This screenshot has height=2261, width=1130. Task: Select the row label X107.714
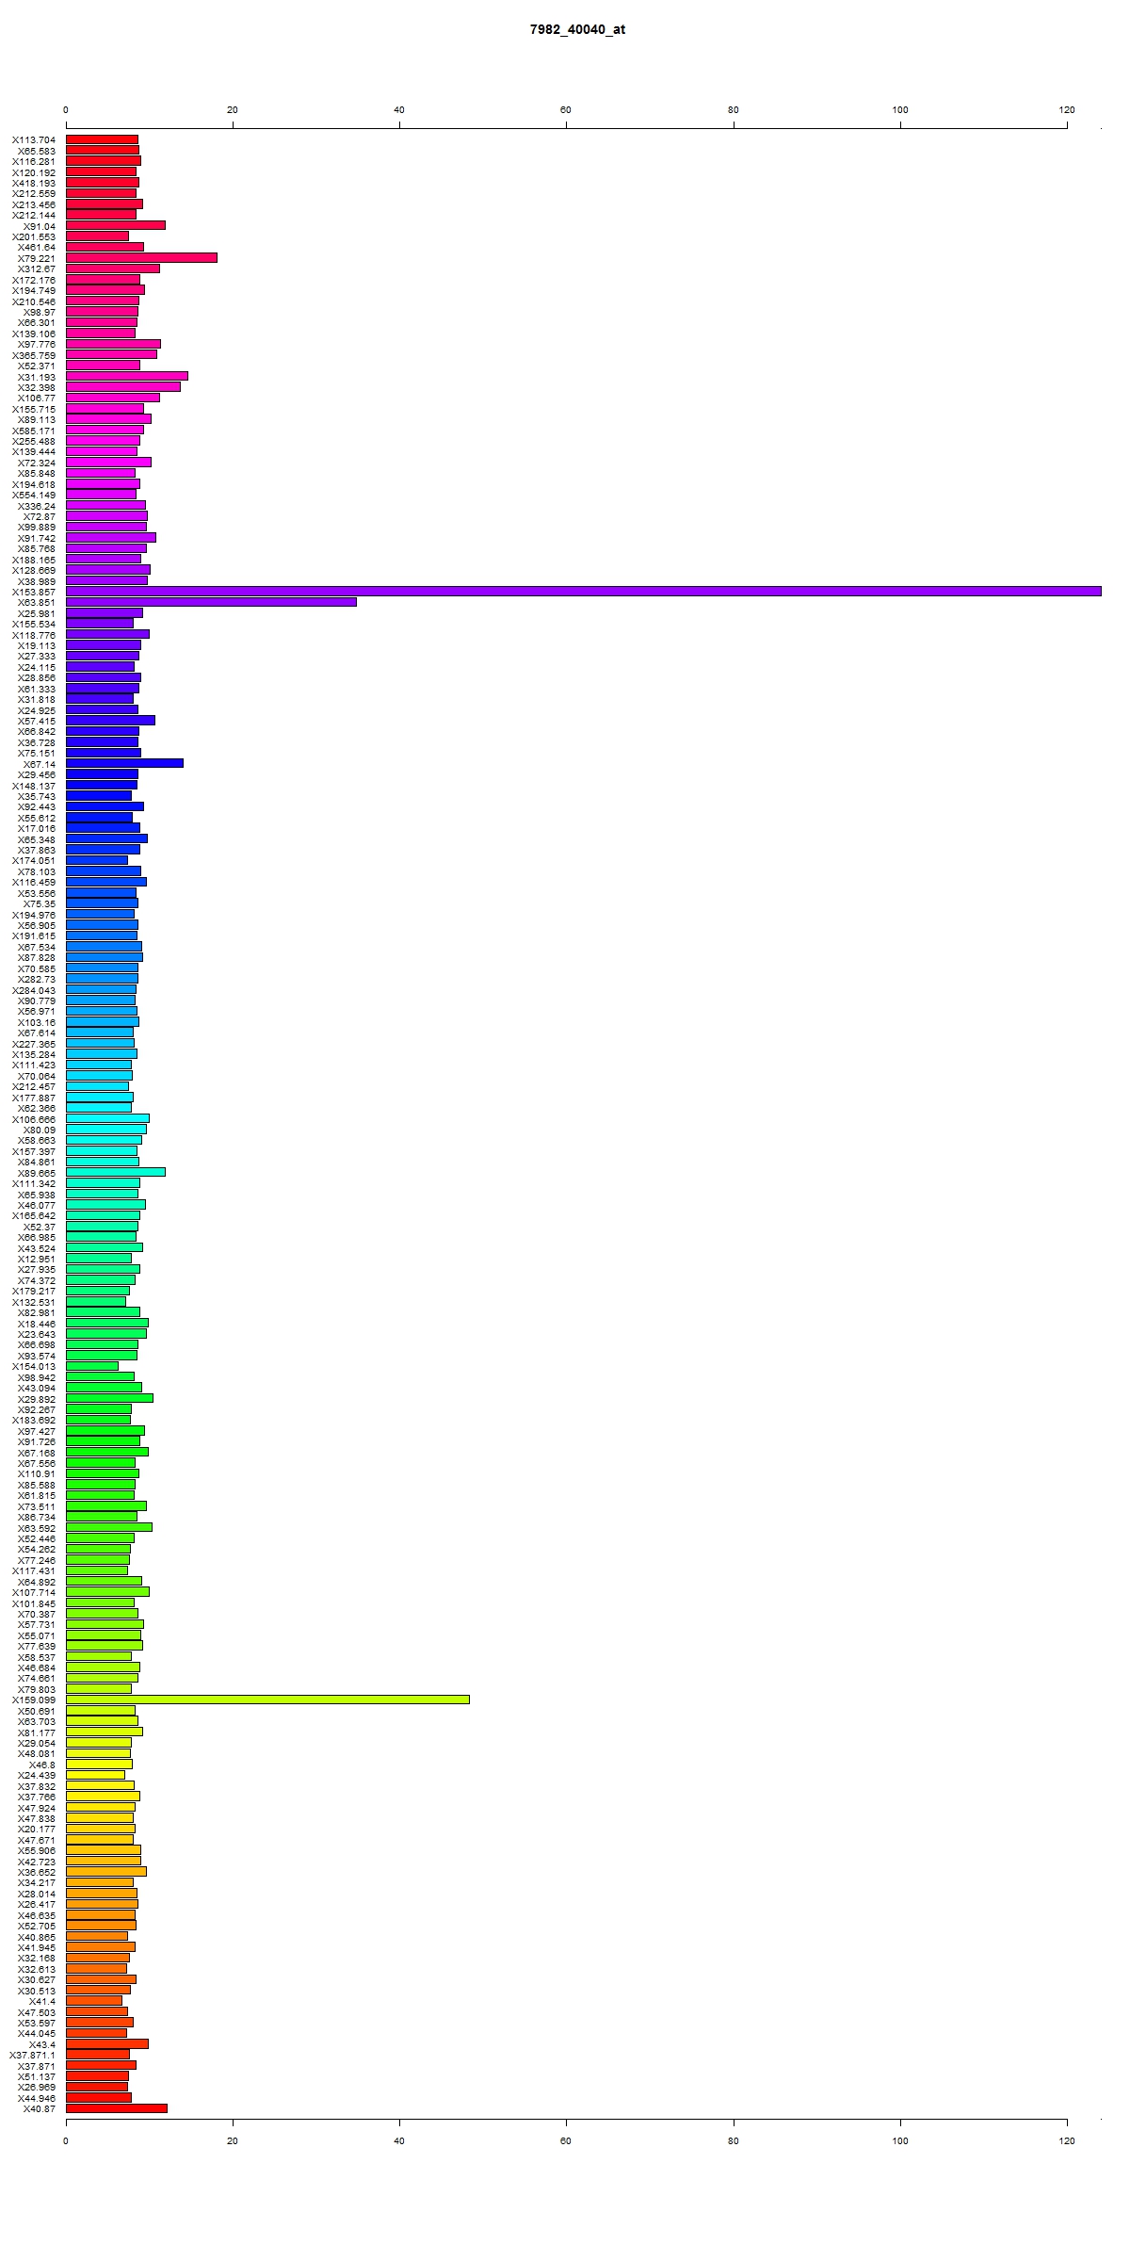point(34,1592)
